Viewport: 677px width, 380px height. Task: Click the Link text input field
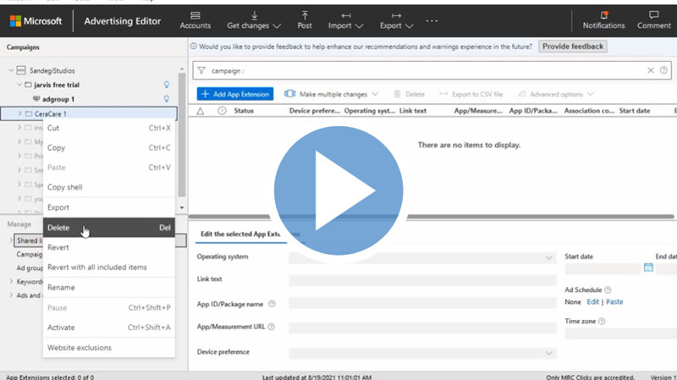pos(422,280)
